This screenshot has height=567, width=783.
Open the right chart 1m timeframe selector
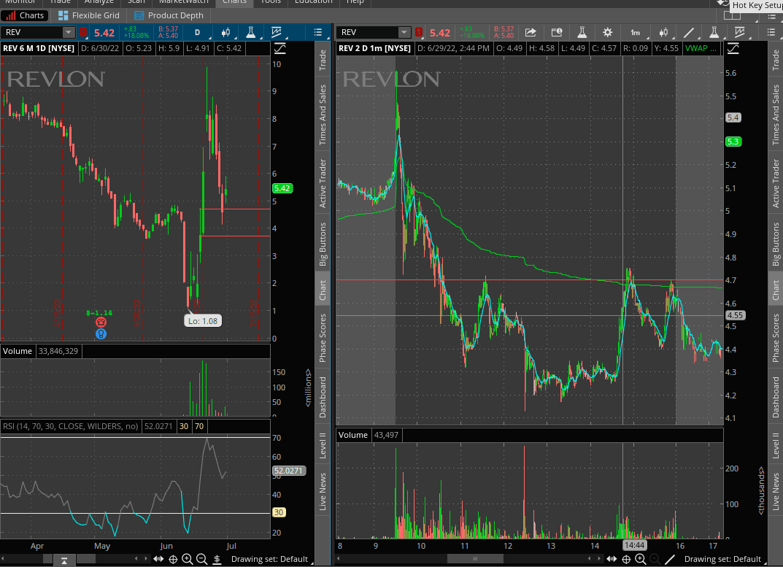pyautogui.click(x=636, y=32)
